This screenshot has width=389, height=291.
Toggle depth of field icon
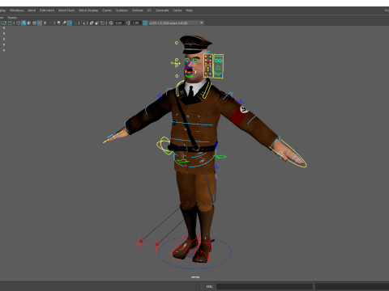coord(75,23)
